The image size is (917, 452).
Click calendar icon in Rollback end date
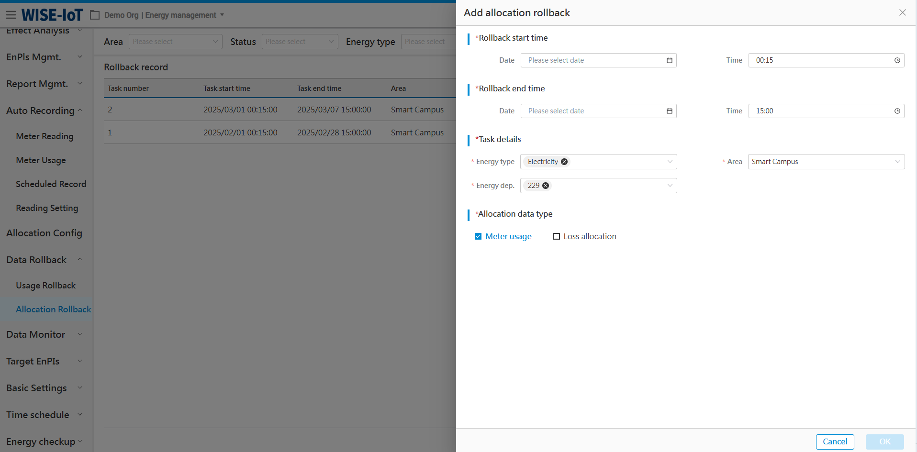point(669,111)
